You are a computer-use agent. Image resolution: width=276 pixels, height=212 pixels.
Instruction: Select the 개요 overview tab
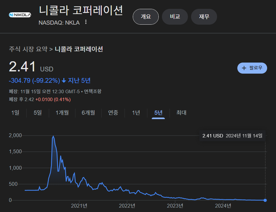pyautogui.click(x=146, y=17)
